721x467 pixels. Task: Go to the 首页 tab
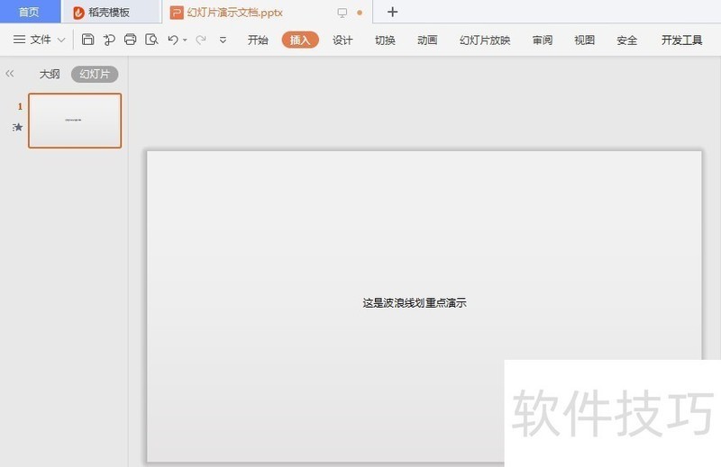tap(30, 12)
